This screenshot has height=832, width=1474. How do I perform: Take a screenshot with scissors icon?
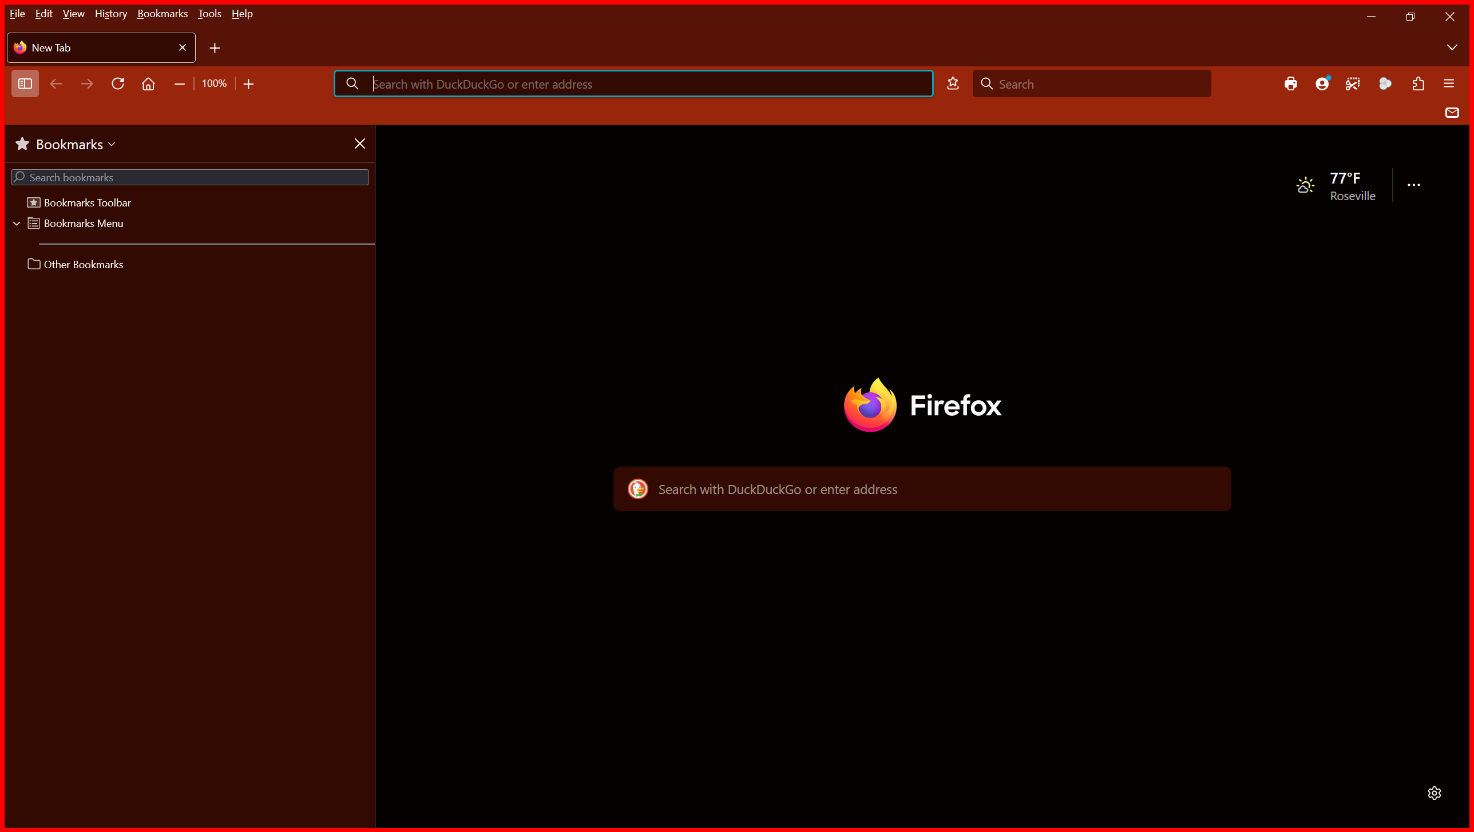click(x=1353, y=83)
